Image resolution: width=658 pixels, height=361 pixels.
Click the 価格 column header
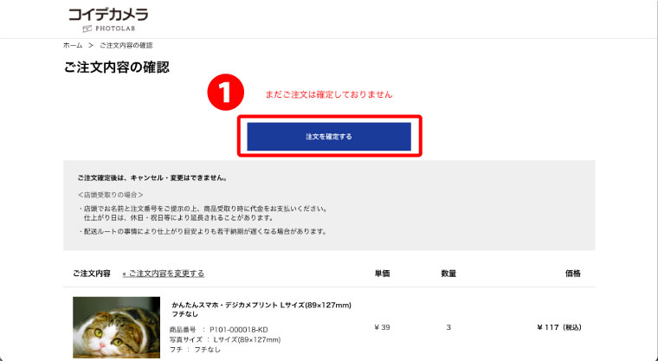573,274
